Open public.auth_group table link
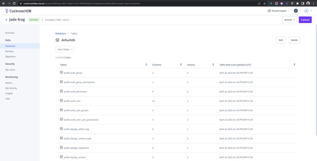The height and width of the screenshot is (161, 317). point(73,73)
